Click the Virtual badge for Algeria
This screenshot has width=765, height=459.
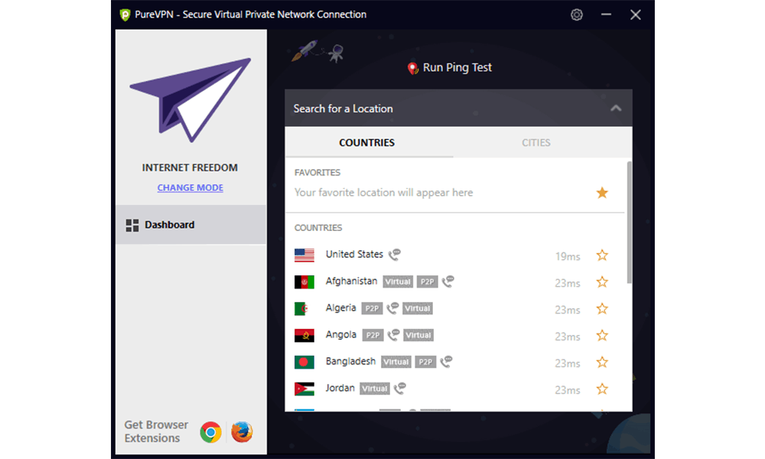coord(418,309)
